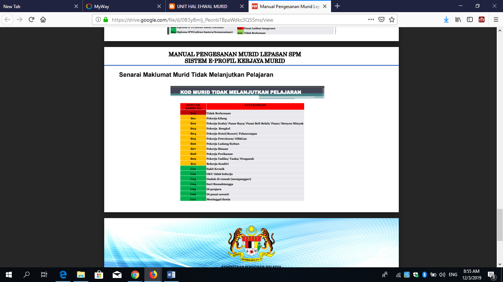The width and height of the screenshot is (503, 282).
Task: Click the page vertical scrollbar thumb
Action: click(500, 225)
